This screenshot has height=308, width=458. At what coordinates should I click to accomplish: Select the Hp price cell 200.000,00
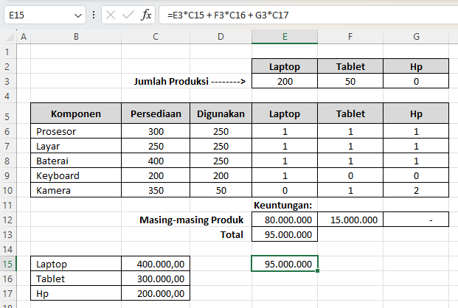(155, 293)
